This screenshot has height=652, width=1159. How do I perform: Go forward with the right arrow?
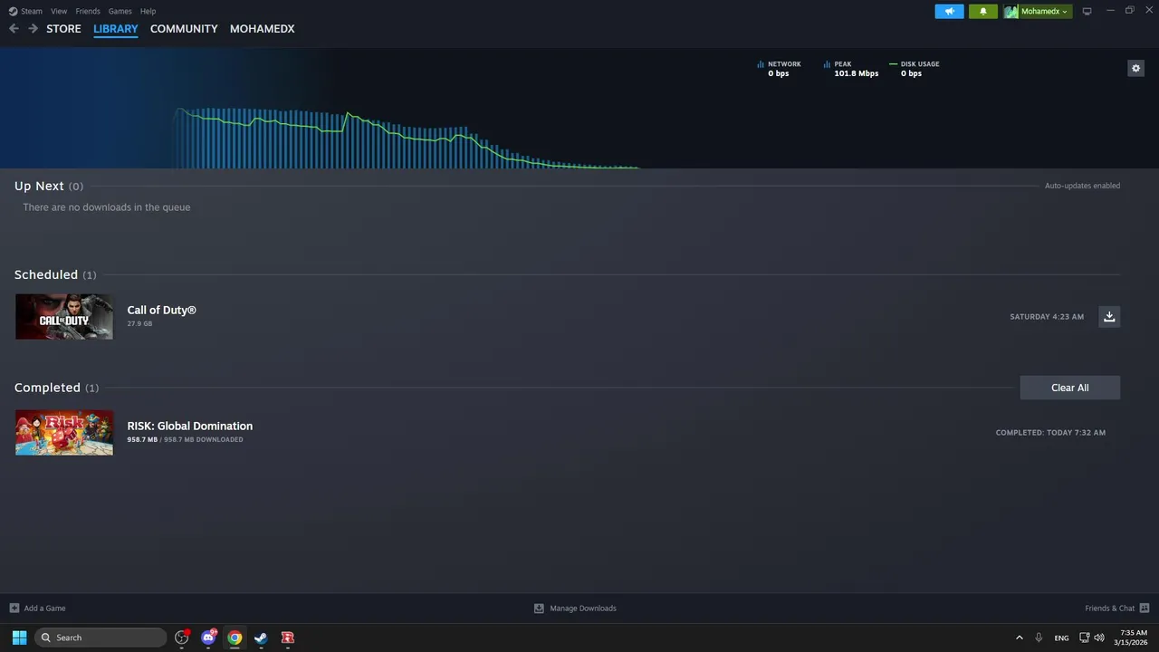pyautogui.click(x=33, y=29)
